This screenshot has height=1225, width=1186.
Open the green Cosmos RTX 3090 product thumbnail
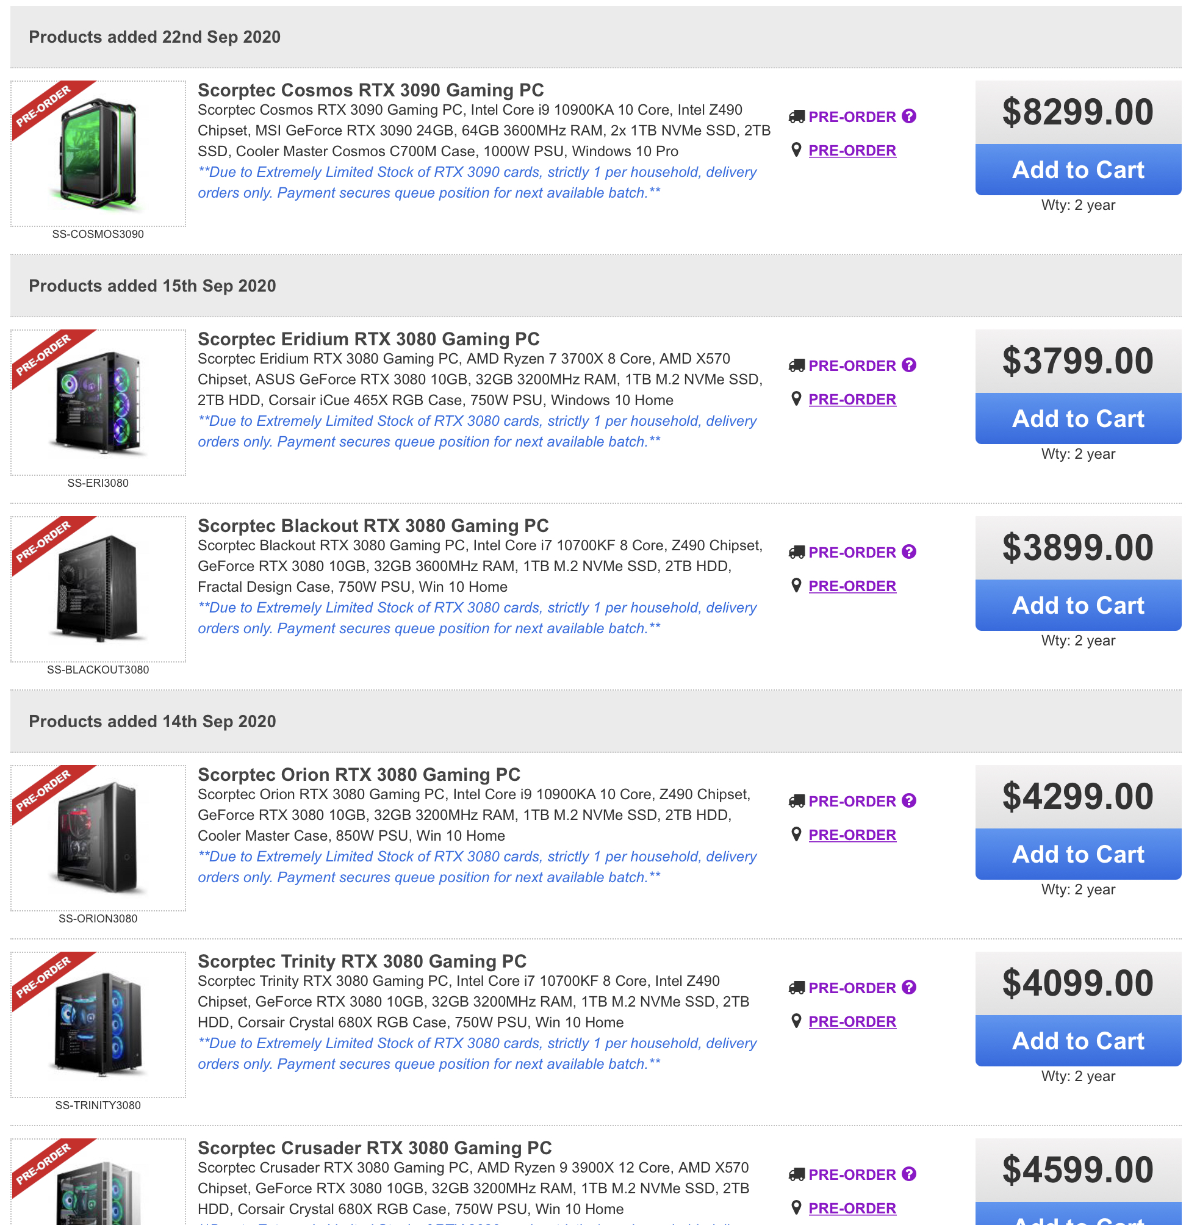(x=98, y=154)
